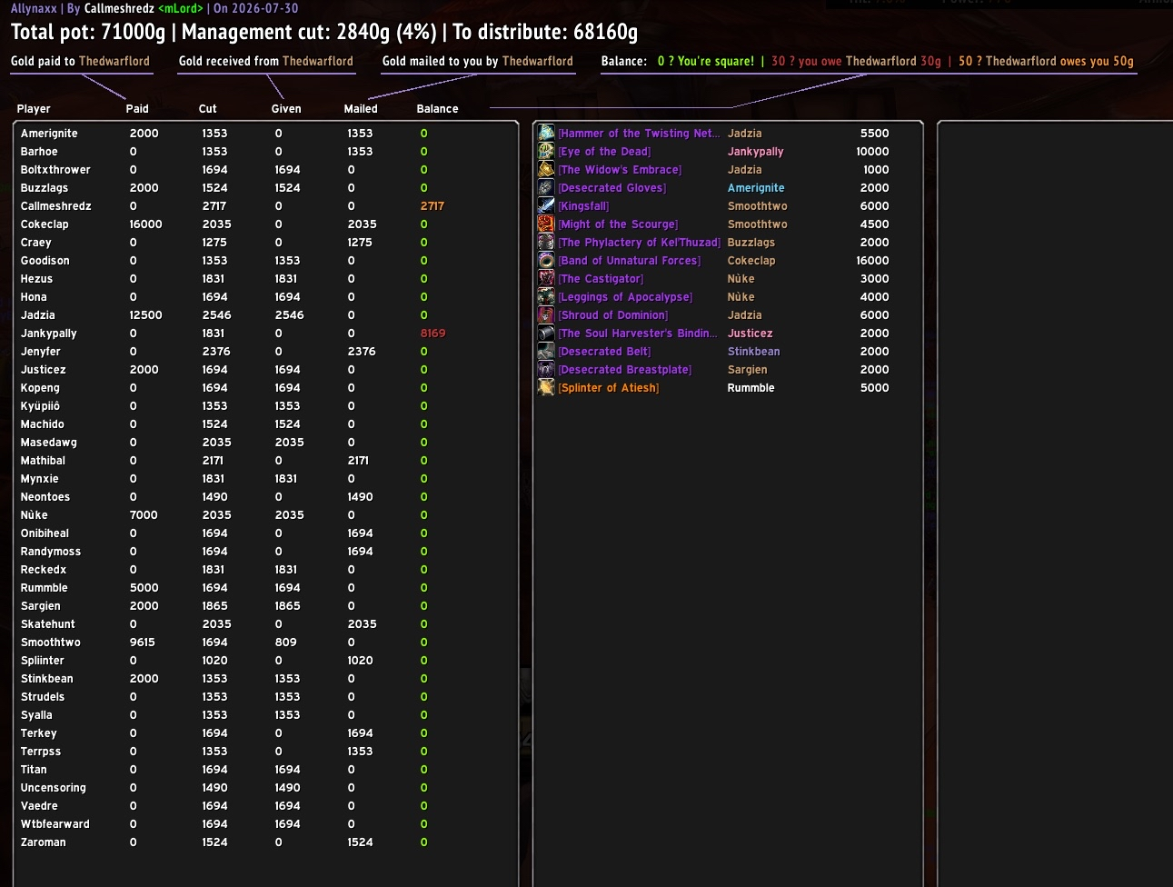The height and width of the screenshot is (887, 1173).
Task: Click the [Kingsfall] item link
Action: (583, 206)
